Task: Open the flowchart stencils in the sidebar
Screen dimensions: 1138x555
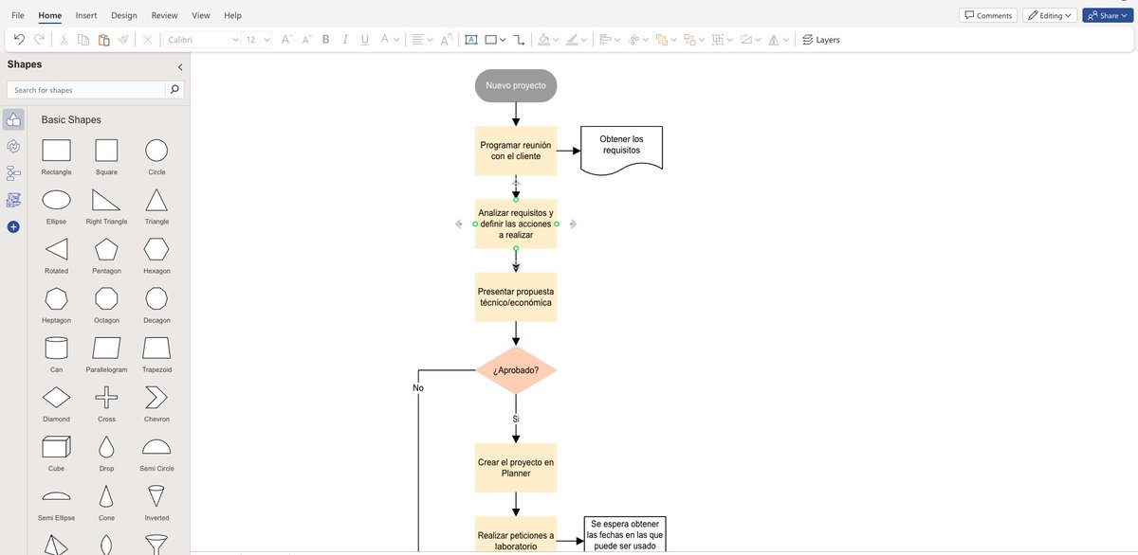Action: coord(13,173)
